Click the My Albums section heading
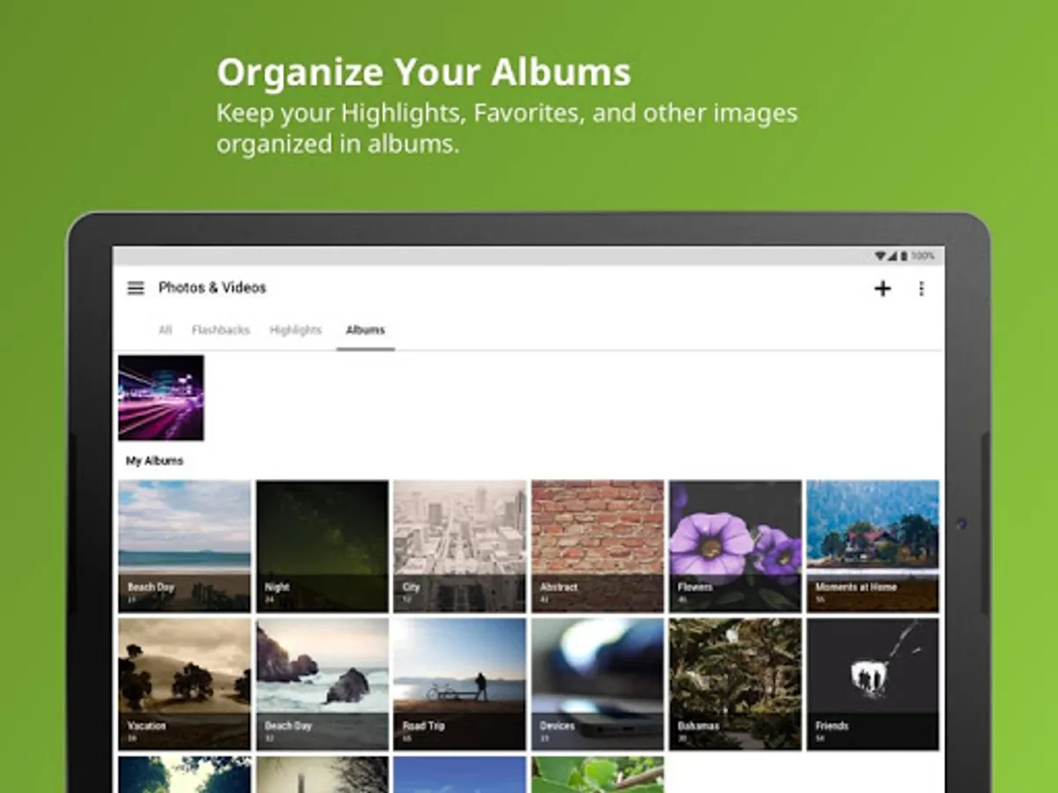 click(x=154, y=461)
